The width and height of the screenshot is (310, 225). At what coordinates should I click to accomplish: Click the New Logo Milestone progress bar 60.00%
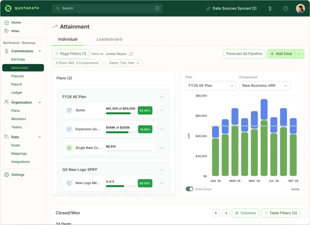(121, 186)
